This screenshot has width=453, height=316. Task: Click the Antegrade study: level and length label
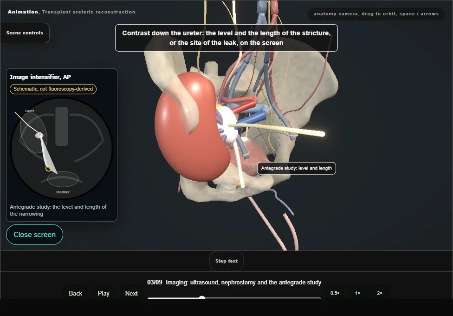coord(297,168)
